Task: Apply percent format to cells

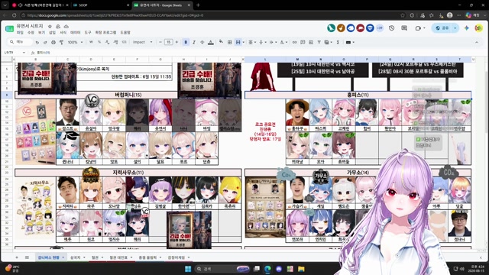Action: tap(99, 42)
